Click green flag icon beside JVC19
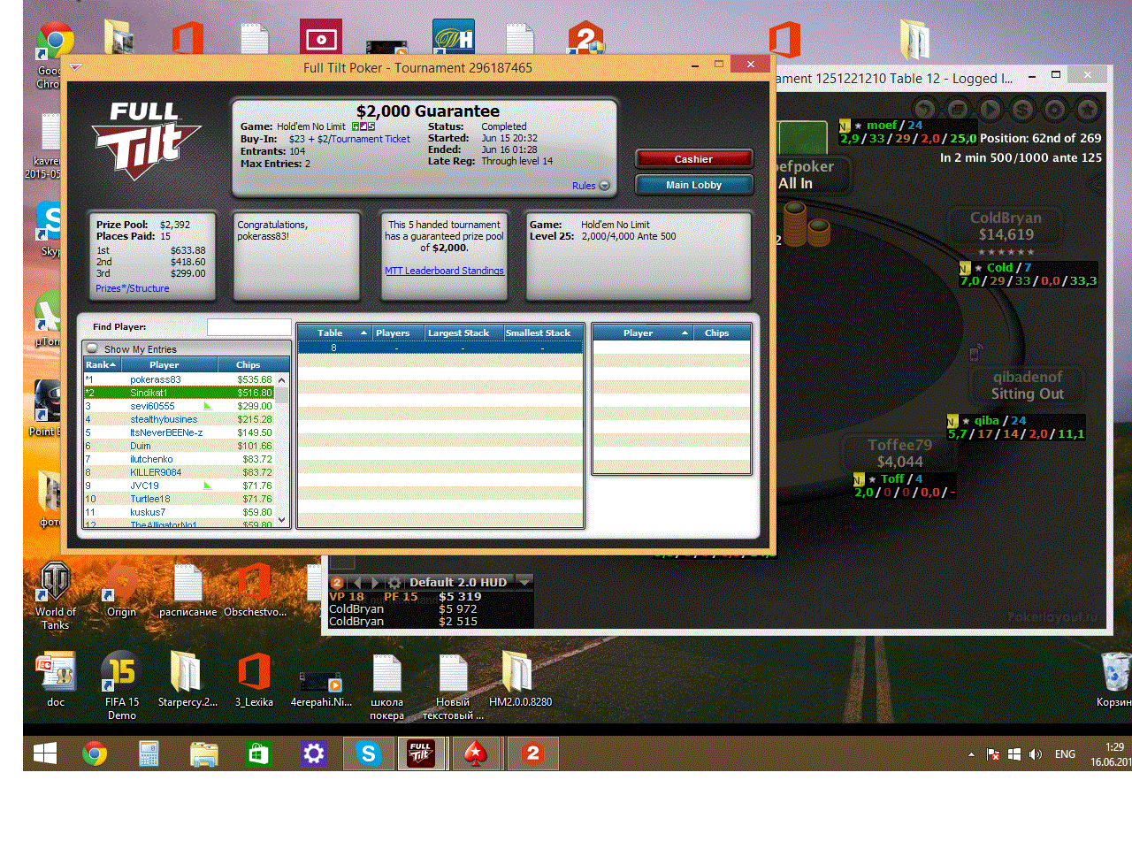This screenshot has height=849, width=1132. [x=208, y=486]
